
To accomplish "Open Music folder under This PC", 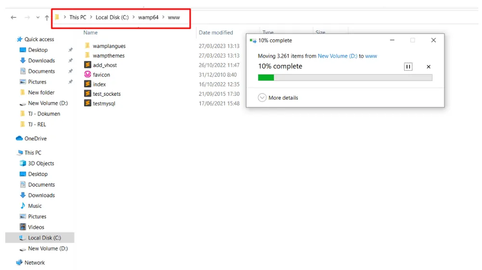I will click(x=35, y=206).
